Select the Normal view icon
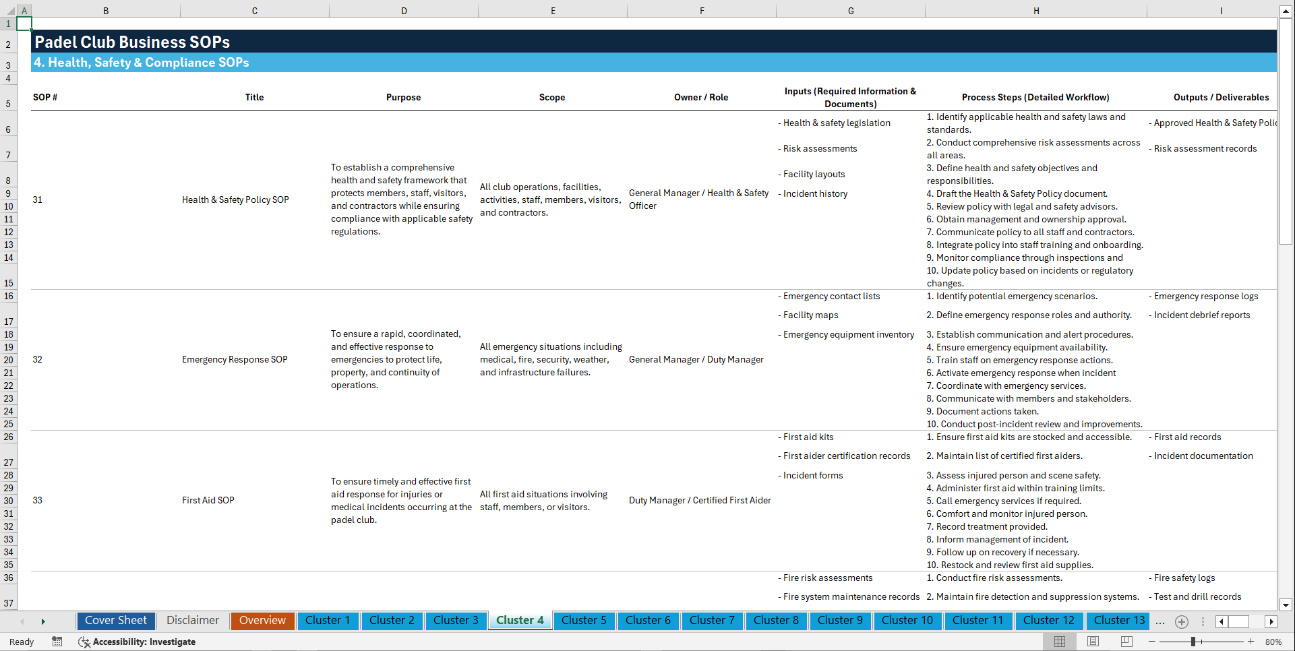This screenshot has width=1295, height=651. [1059, 642]
